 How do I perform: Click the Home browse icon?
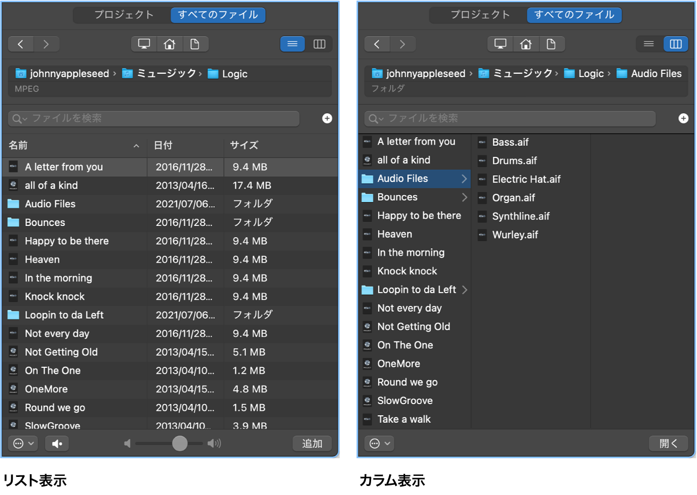pos(170,44)
